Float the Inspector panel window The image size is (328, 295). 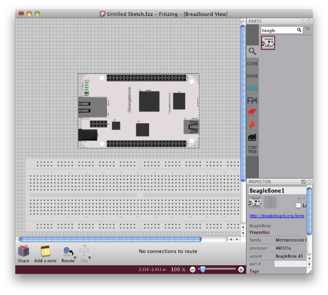point(303,182)
